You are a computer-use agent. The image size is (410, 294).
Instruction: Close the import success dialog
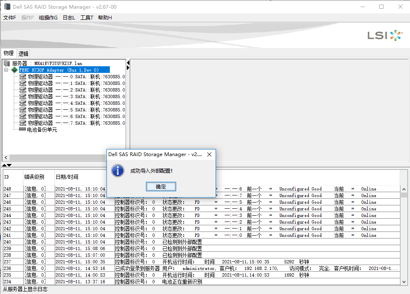[x=209, y=154]
